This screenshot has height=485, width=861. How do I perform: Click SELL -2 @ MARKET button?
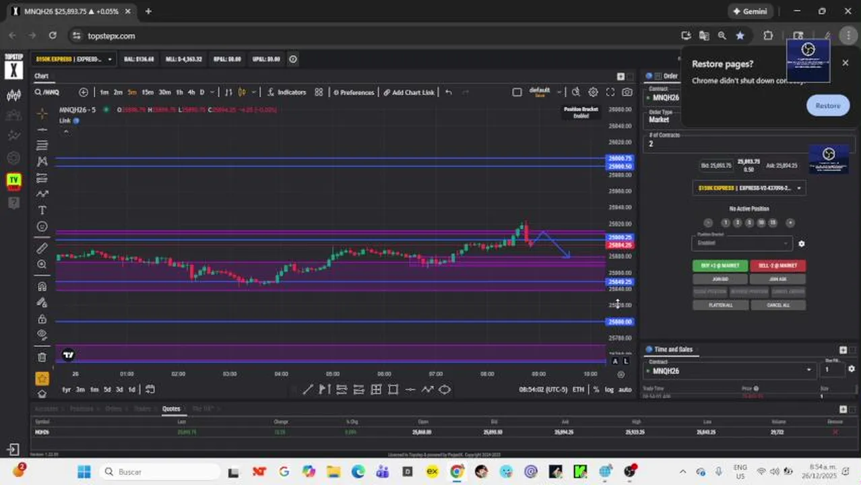pos(777,265)
